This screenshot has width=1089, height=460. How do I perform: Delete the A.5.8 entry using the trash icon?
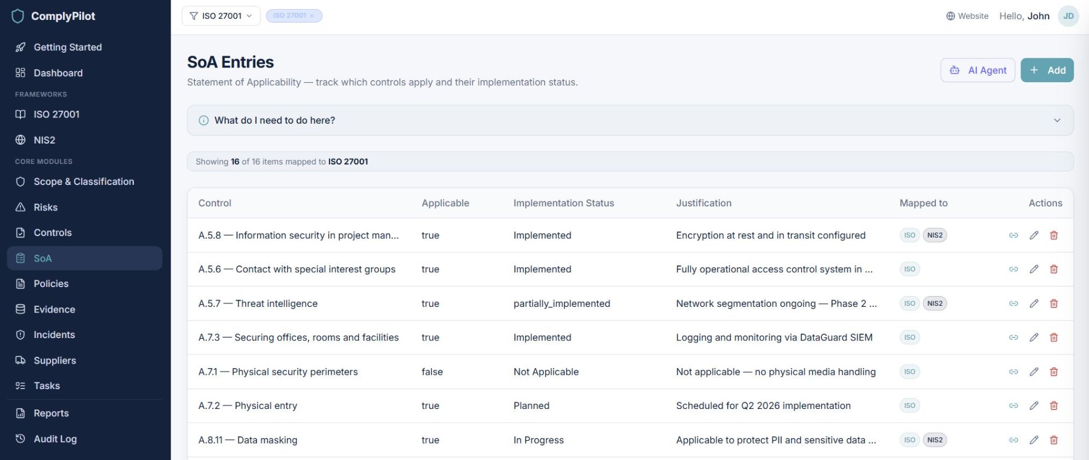pyautogui.click(x=1054, y=235)
